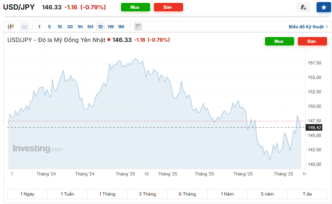This screenshot has width=332, height=204.
Task: Click the Investing.com watermark logo
Action: [38, 149]
